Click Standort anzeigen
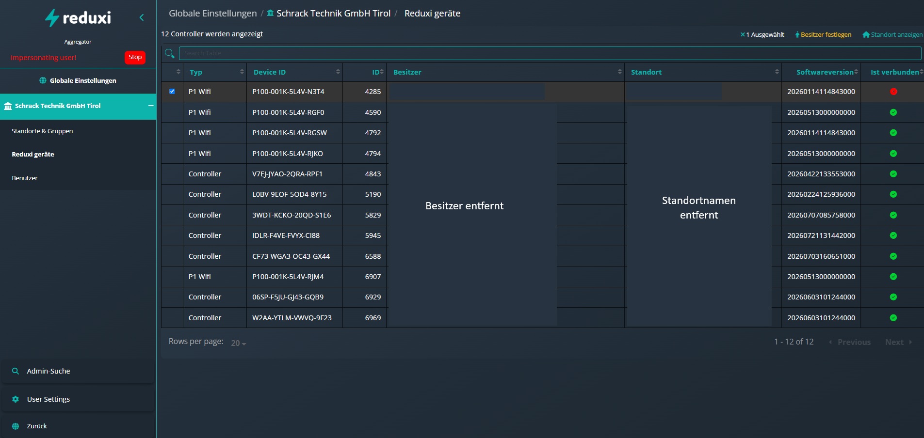 click(892, 34)
